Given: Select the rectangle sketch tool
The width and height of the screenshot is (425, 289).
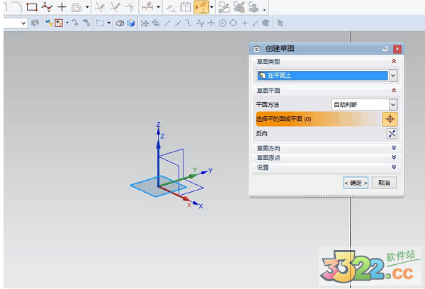Looking at the screenshot, I should point(31,7).
